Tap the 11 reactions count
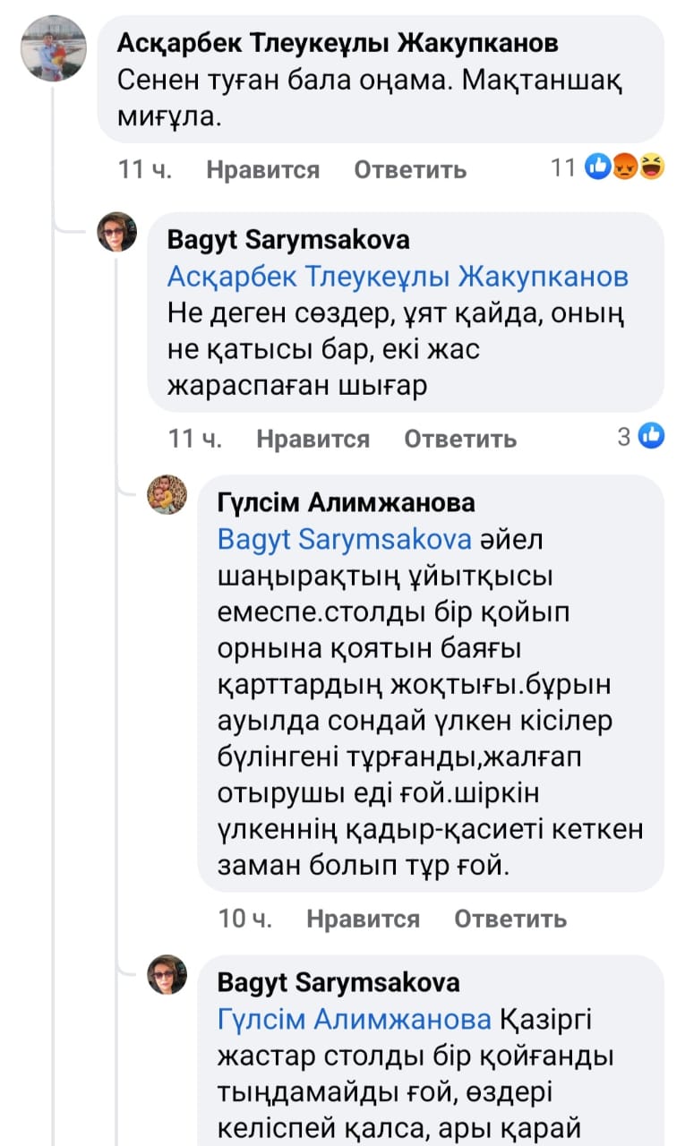The height and width of the screenshot is (1146, 685). pos(563,167)
